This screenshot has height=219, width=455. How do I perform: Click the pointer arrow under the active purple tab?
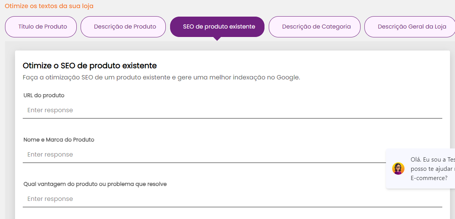click(217, 39)
